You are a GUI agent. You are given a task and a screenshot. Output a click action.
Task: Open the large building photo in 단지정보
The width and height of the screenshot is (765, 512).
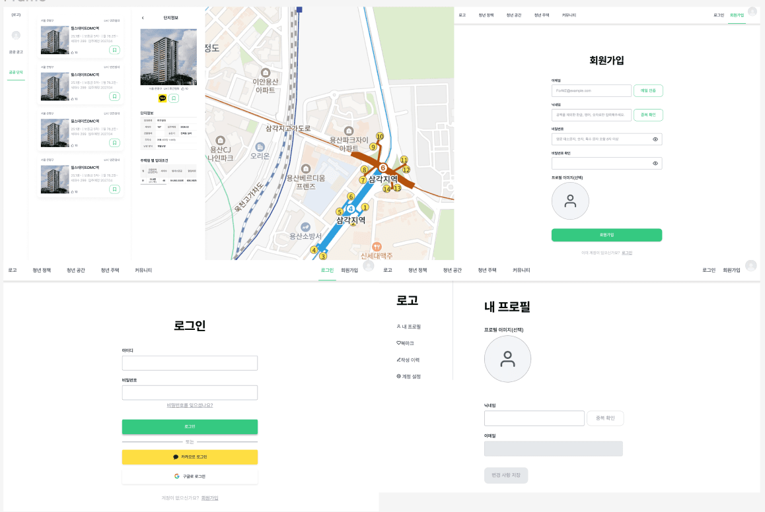[169, 57]
